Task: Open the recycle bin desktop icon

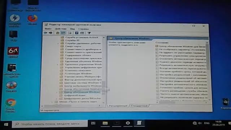Action: (226, 103)
